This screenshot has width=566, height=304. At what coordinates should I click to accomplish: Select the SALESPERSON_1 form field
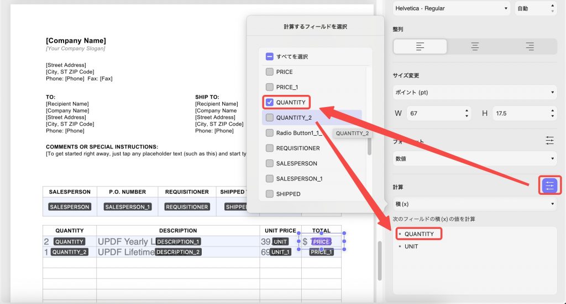point(128,207)
